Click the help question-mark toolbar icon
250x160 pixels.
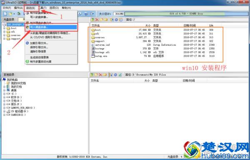86,14
